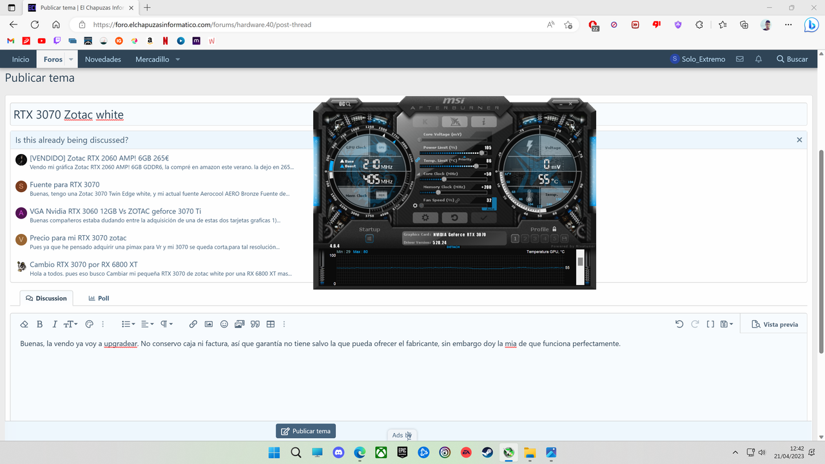Open 'Cambio RTX 3070 por RX 6800 XT' thread
This screenshot has height=464, width=825.
click(84, 265)
